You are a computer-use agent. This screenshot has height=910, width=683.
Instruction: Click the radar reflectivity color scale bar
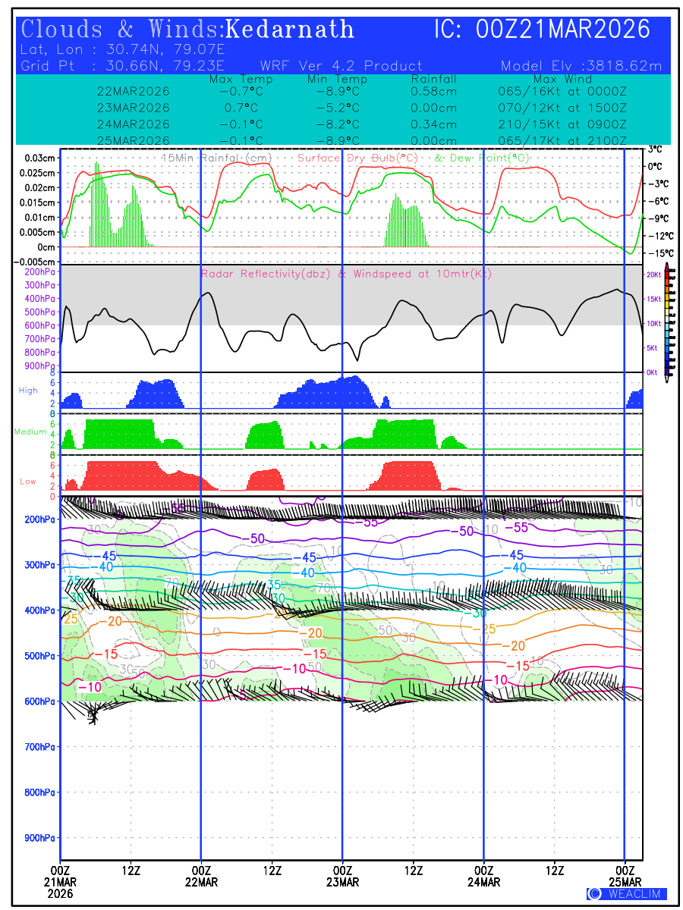[667, 320]
